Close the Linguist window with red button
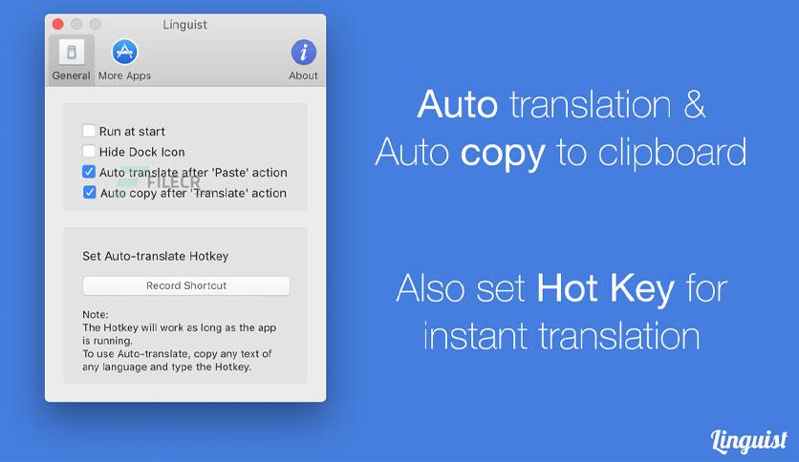This screenshot has height=462, width=799. click(58, 24)
